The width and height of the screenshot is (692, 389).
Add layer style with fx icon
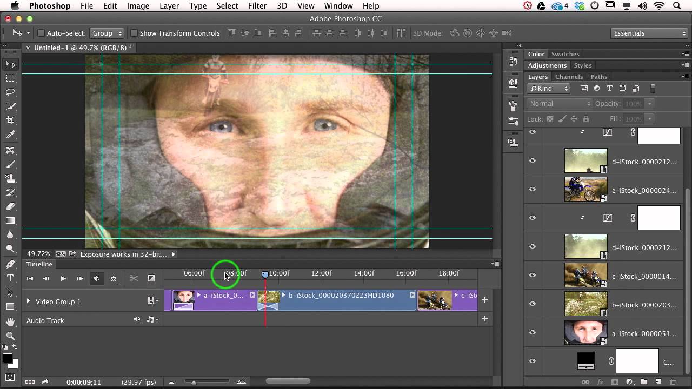click(x=600, y=382)
